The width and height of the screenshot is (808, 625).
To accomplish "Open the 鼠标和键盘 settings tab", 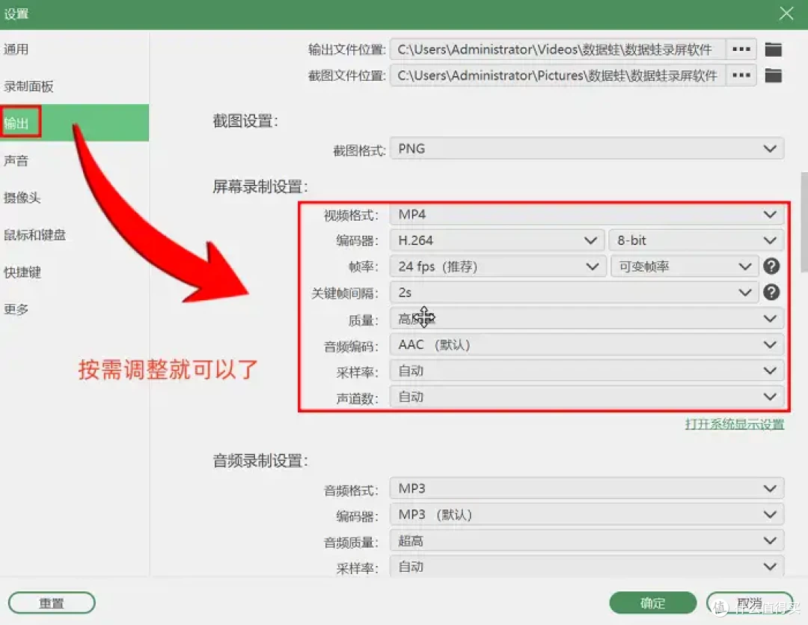I will click(74, 234).
